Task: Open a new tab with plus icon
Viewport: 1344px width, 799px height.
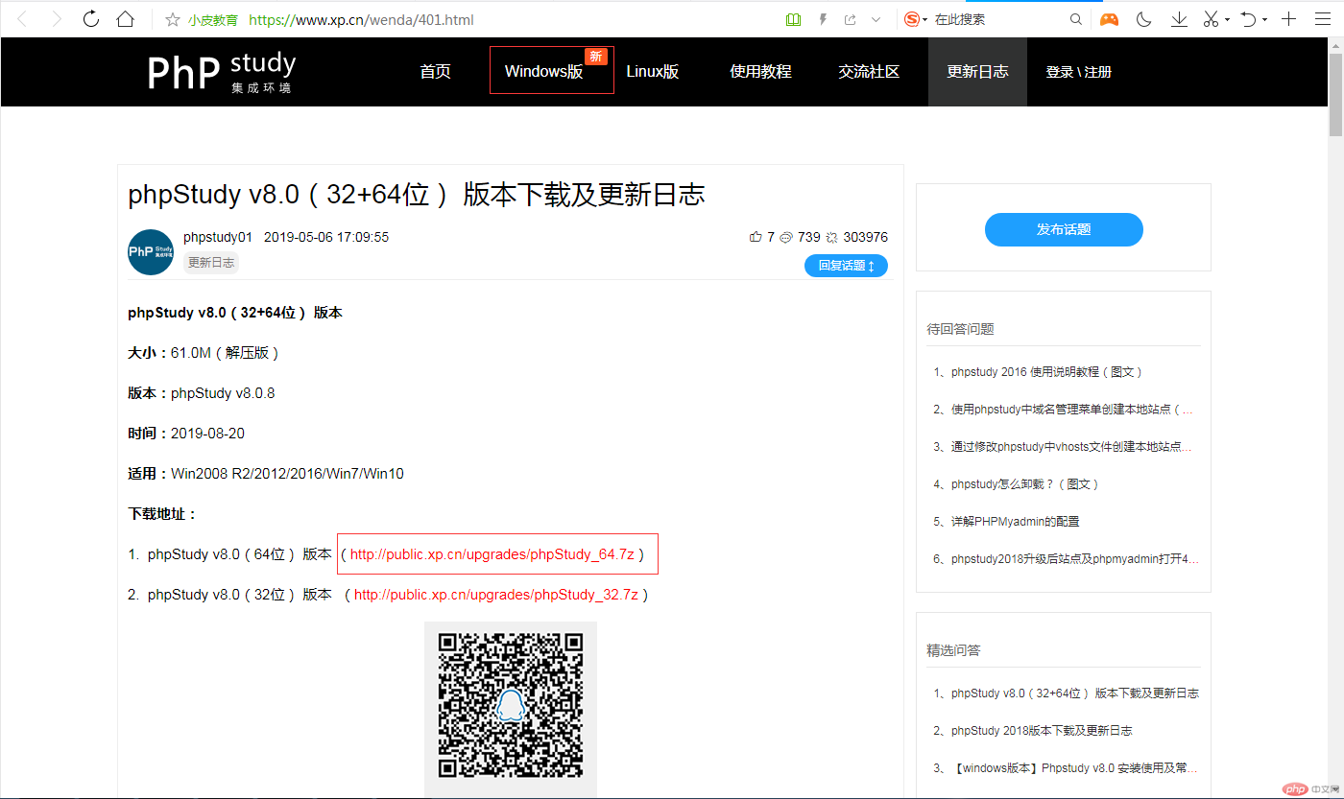Action: point(1289,19)
